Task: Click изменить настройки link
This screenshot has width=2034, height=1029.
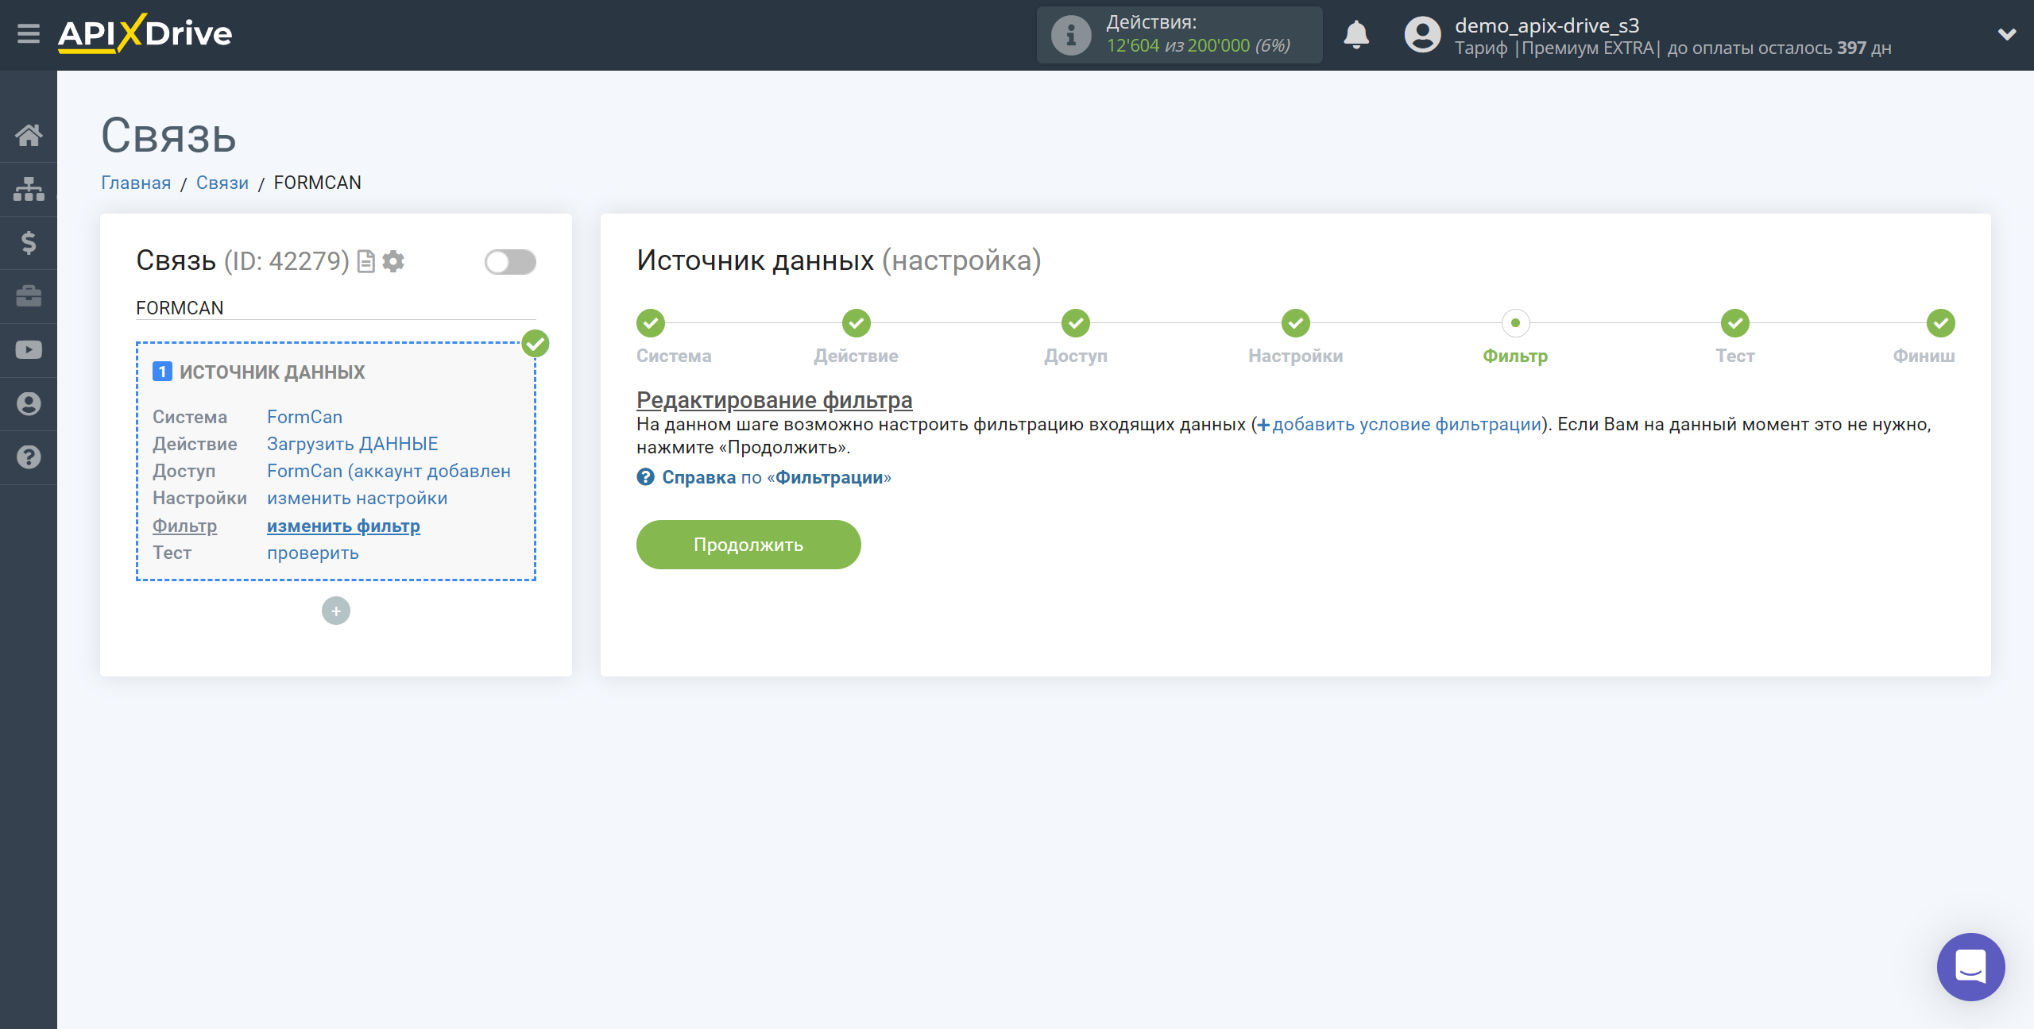Action: [x=357, y=498]
